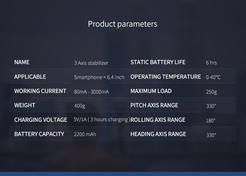Click the "Smartphone < 6.4 inch" text
This screenshot has width=246, height=176.
[99, 77]
